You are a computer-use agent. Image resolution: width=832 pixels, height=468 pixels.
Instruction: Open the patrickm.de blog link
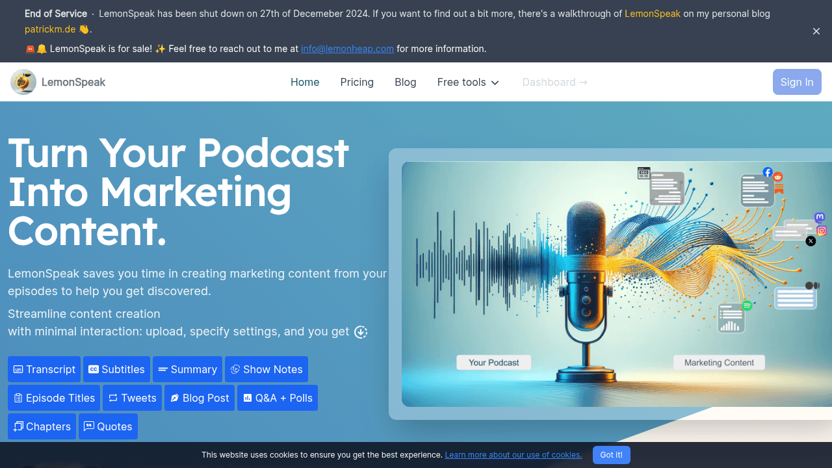[50, 29]
